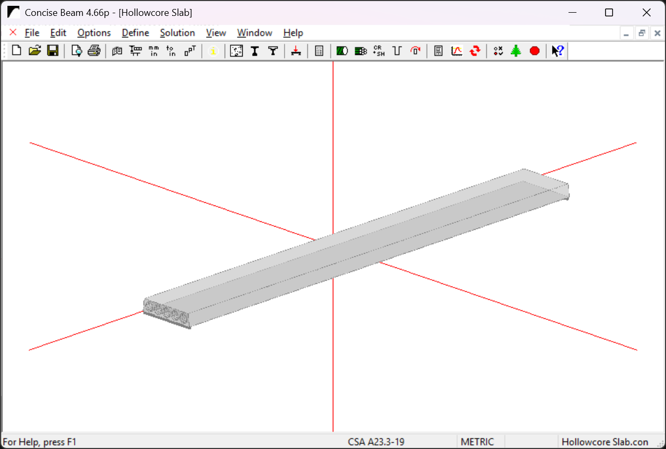Click the red graph results icon
The height and width of the screenshot is (449, 666).
(x=457, y=51)
